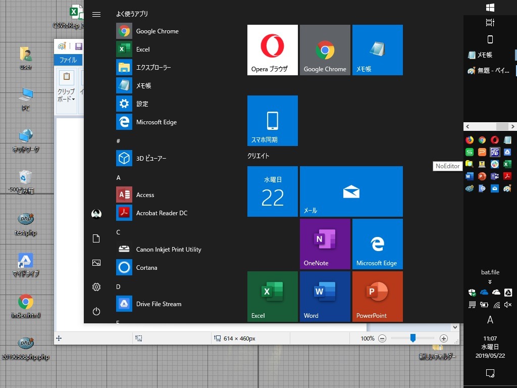Open the Word tile
The image size is (517, 388).
(x=325, y=297)
